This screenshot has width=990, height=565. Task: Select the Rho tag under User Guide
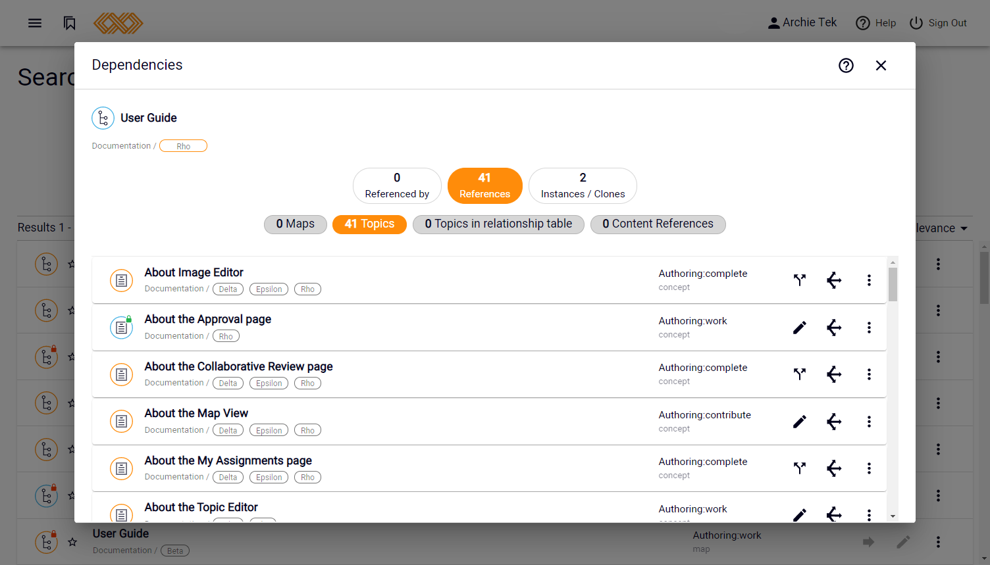pyautogui.click(x=183, y=146)
